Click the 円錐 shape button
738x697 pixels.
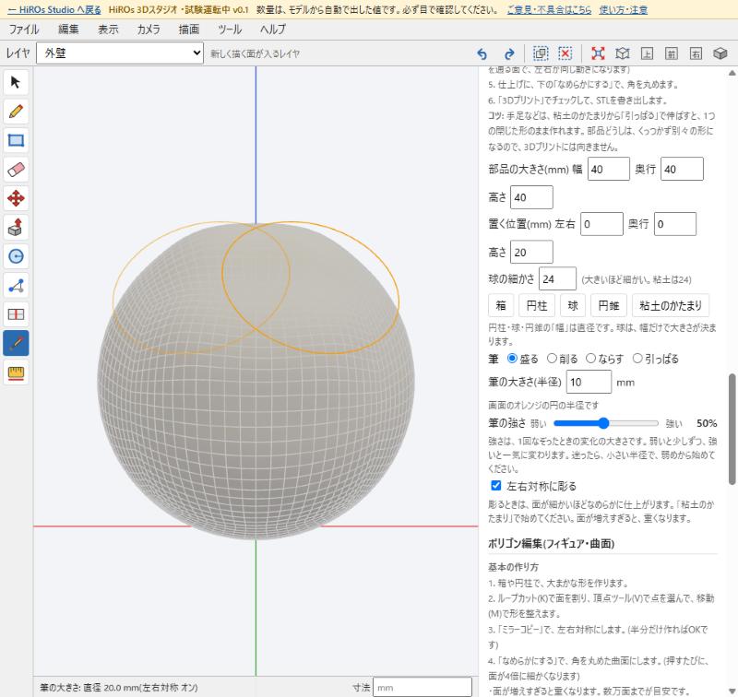point(609,306)
